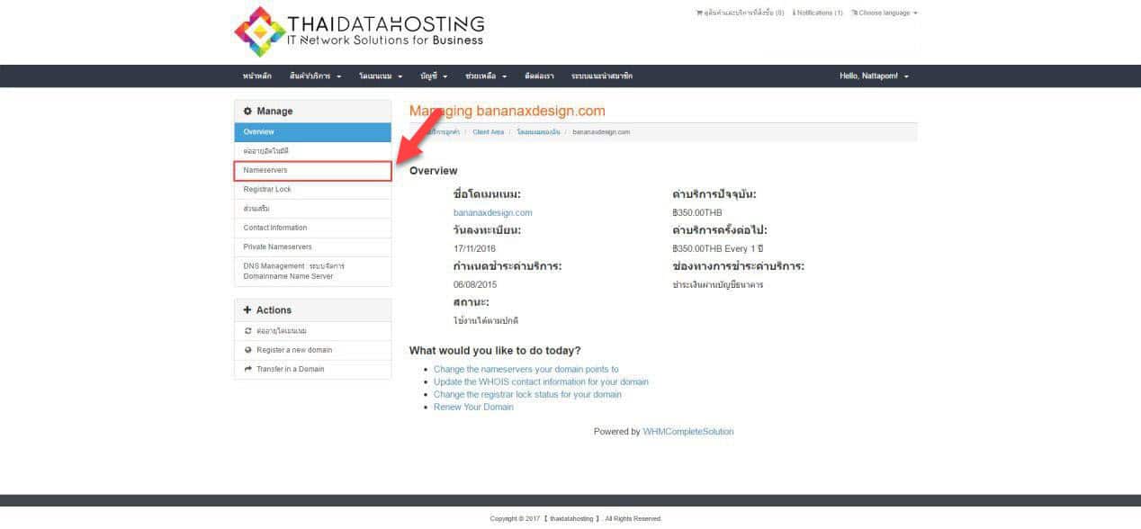Open Contact Information in the Manage sidebar

(x=313, y=228)
